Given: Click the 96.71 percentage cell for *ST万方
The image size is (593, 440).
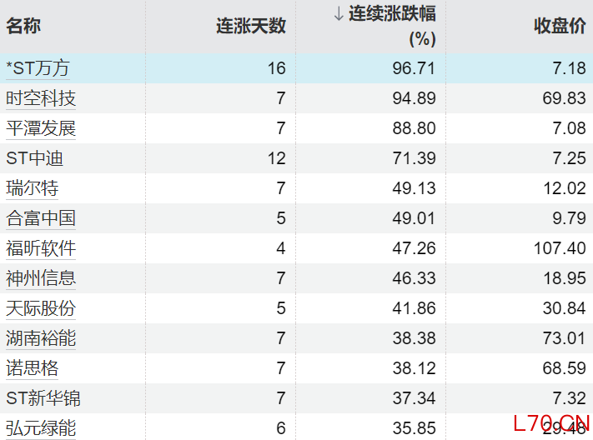Looking at the screenshot, I should point(415,68).
